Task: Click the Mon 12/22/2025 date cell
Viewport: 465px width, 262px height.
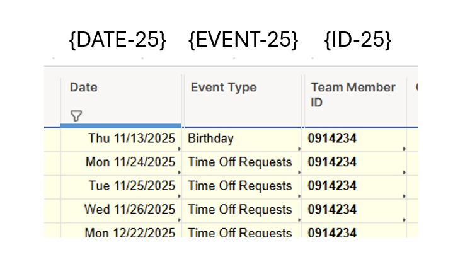Action: [121, 231]
